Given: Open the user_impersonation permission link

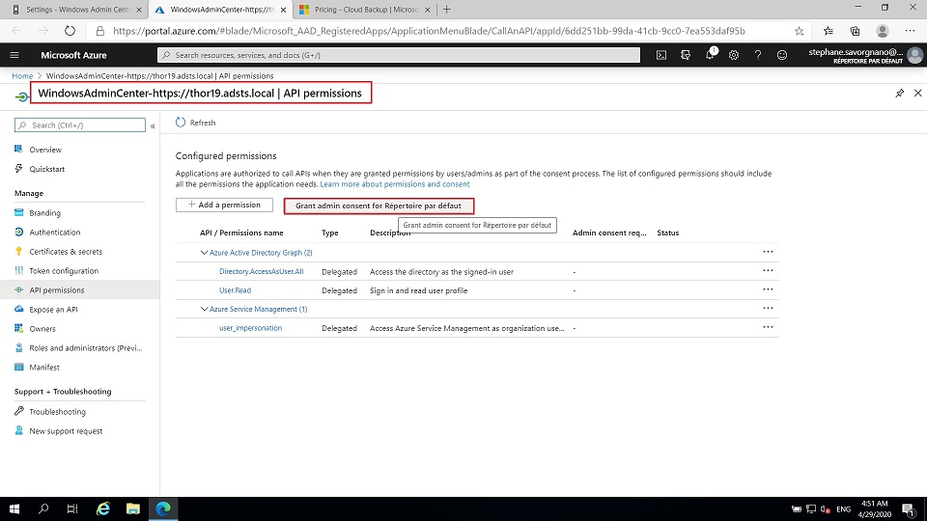Looking at the screenshot, I should point(250,328).
